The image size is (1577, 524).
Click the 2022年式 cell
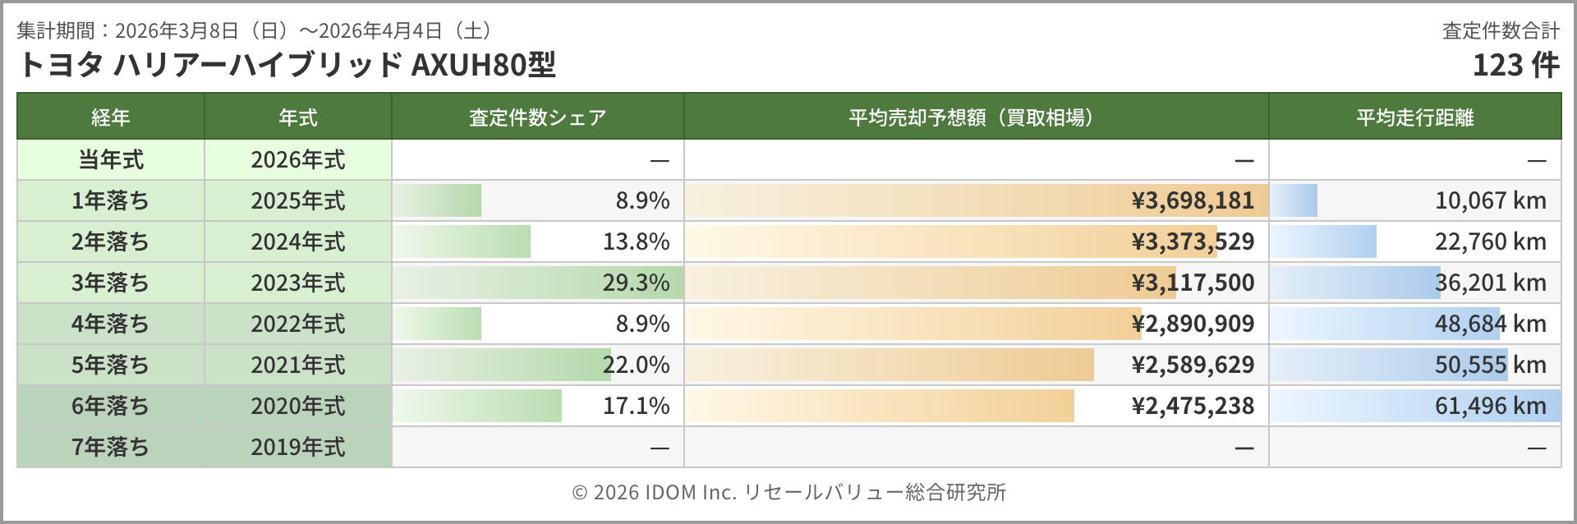coord(297,324)
